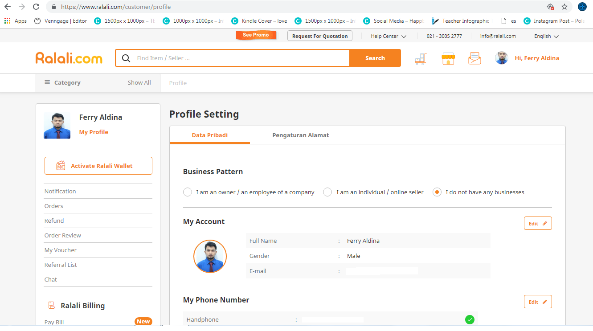
Task: Click the My Profile link
Action: tap(94, 132)
